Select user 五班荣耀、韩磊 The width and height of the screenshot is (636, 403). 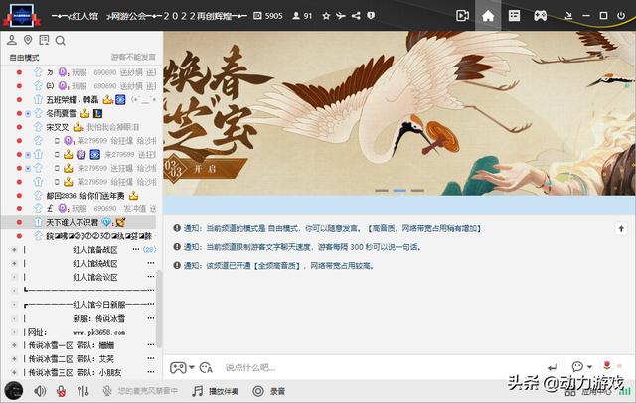click(x=73, y=99)
